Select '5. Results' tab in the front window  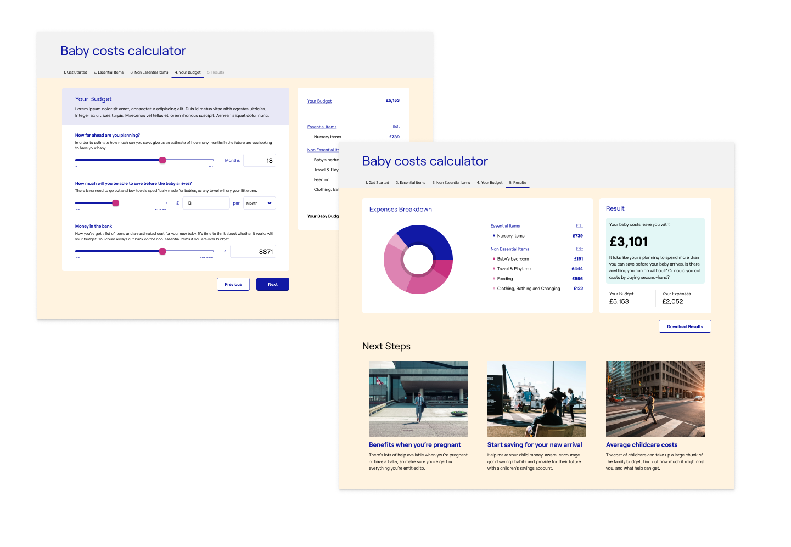(518, 183)
